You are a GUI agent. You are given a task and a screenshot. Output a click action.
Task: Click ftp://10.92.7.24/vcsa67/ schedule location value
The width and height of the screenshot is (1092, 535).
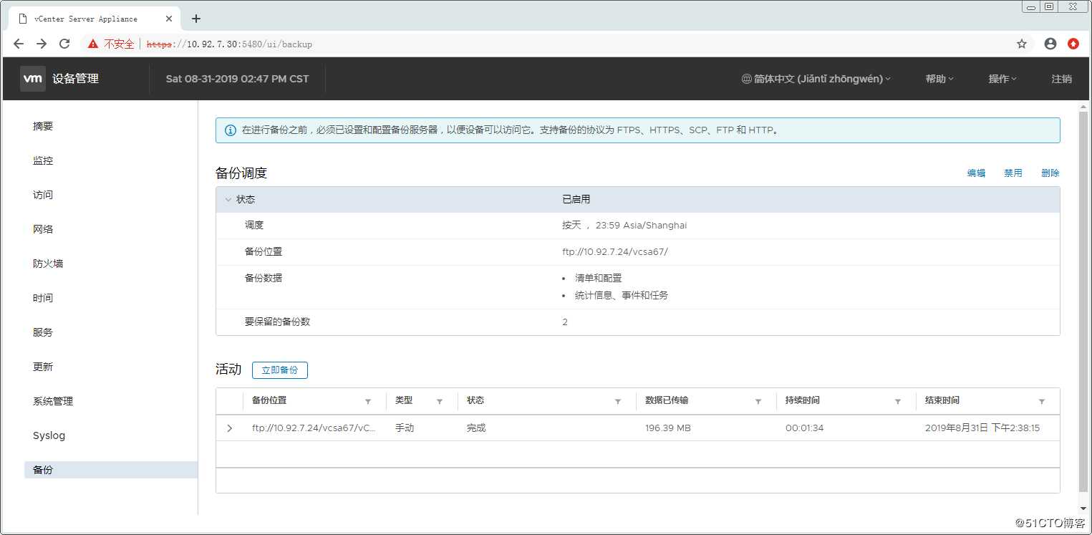615,252
